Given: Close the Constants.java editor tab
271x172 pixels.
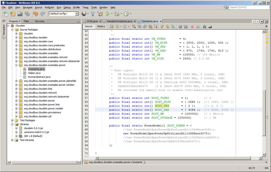Looking at the screenshot, I should [161, 21].
